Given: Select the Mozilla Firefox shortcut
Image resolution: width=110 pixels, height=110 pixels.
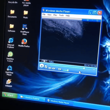Looking at the screenshot, I should pos(24,43).
